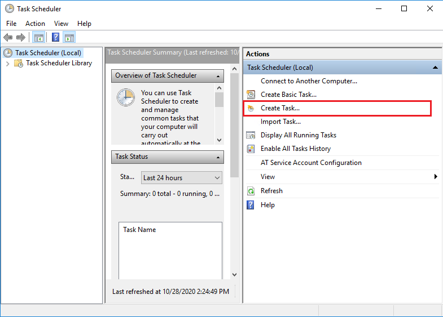Screen dimensions: 443x317
Task: Click the Enable All Tasks History icon
Action: 251,149
